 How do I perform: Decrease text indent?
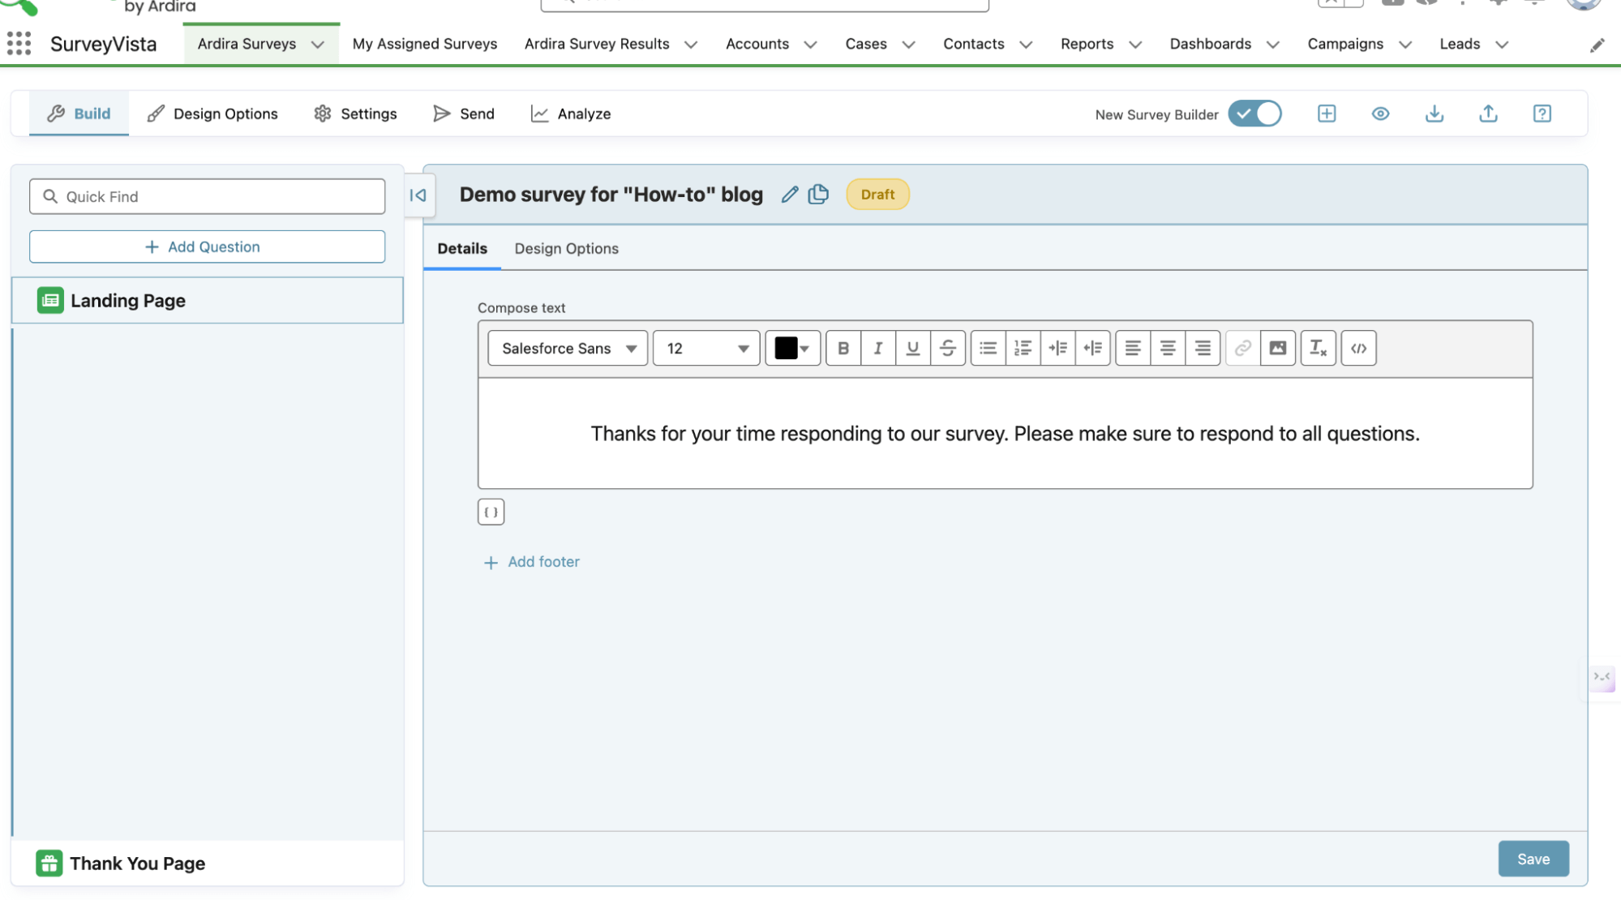coord(1093,348)
